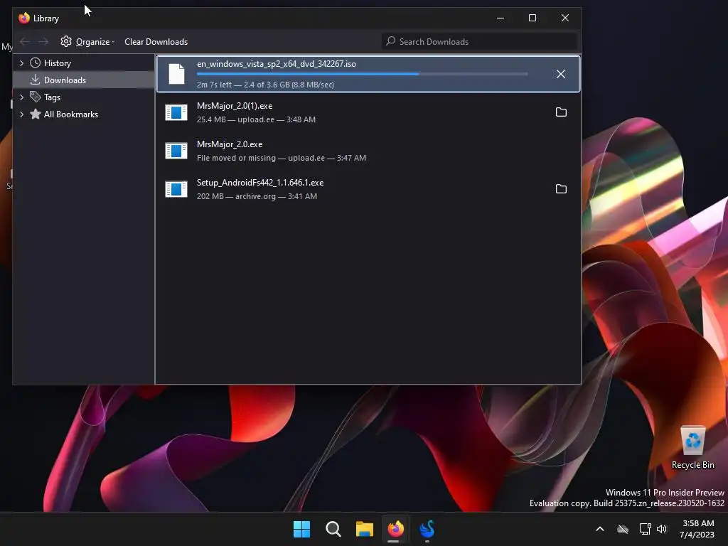Minimize the Library window
Image resolution: width=728 pixels, height=546 pixels.
(x=500, y=18)
